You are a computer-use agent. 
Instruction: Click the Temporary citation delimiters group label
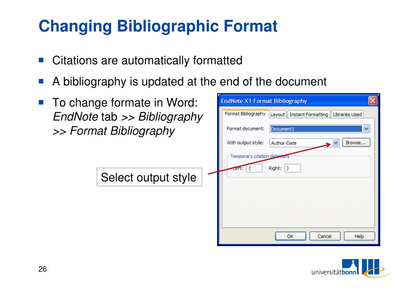[x=260, y=156]
